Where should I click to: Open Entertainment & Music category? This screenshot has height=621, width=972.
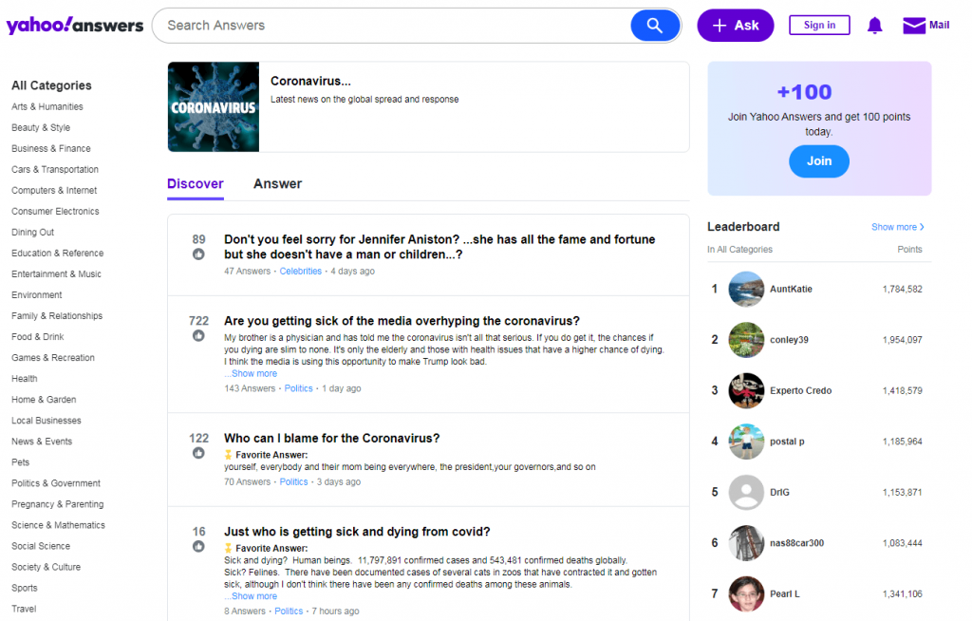pos(56,274)
